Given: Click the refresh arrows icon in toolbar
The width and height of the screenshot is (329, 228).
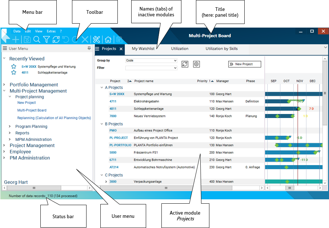Looking at the screenshot, I should tap(56, 40).
